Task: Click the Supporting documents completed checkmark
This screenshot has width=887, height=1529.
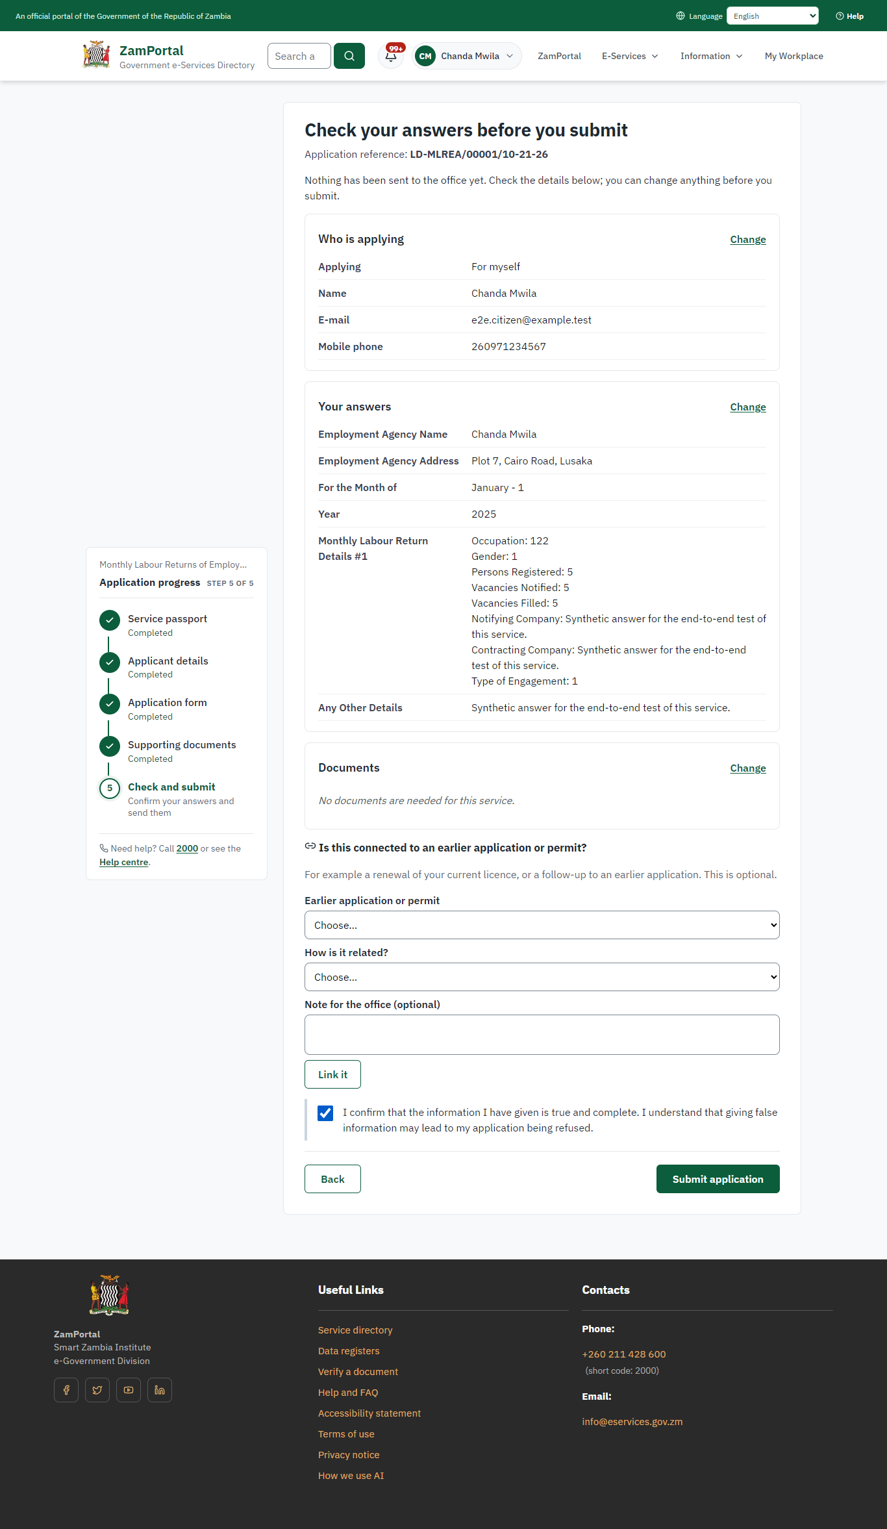Action: click(x=110, y=746)
